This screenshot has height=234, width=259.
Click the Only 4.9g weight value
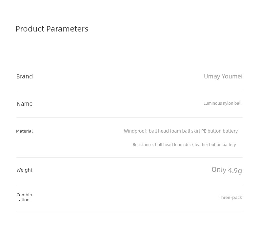click(x=227, y=170)
